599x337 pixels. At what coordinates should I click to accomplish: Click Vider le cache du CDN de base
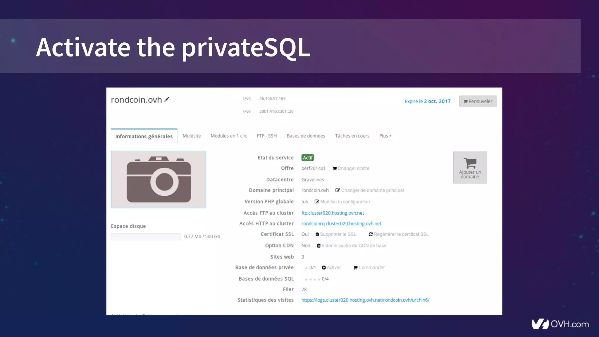(352, 246)
